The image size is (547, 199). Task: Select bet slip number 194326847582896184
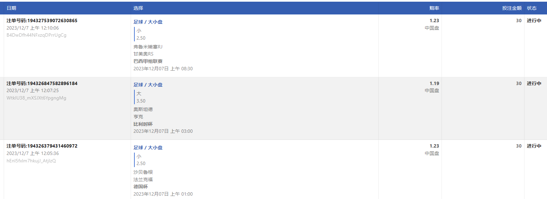42,83
